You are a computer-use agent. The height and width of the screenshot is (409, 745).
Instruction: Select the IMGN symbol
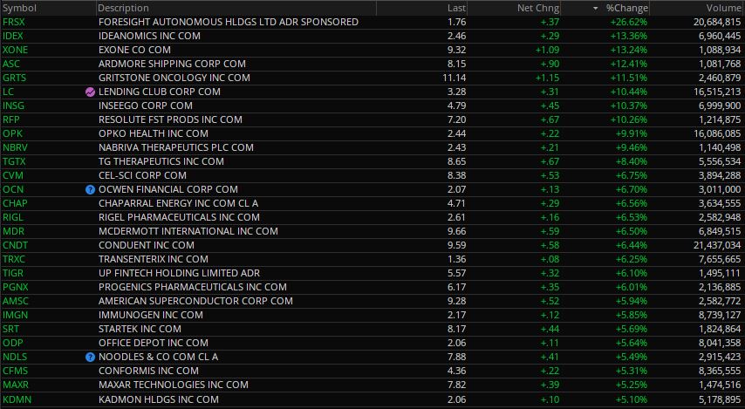15,315
